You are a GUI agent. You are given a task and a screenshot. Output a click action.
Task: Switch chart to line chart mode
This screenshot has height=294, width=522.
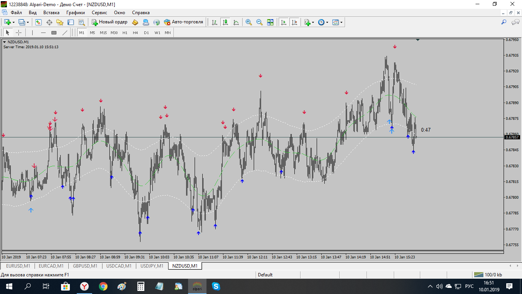coord(236,22)
